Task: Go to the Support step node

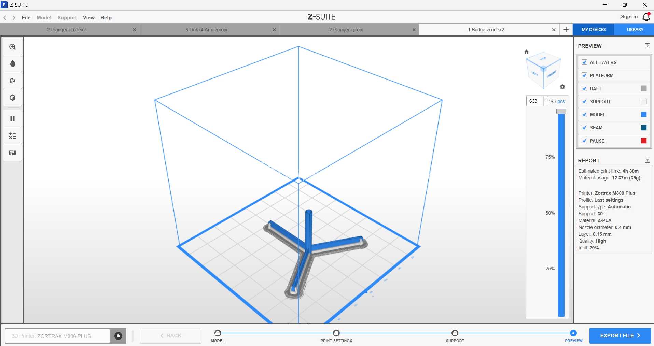Action: coord(455,333)
